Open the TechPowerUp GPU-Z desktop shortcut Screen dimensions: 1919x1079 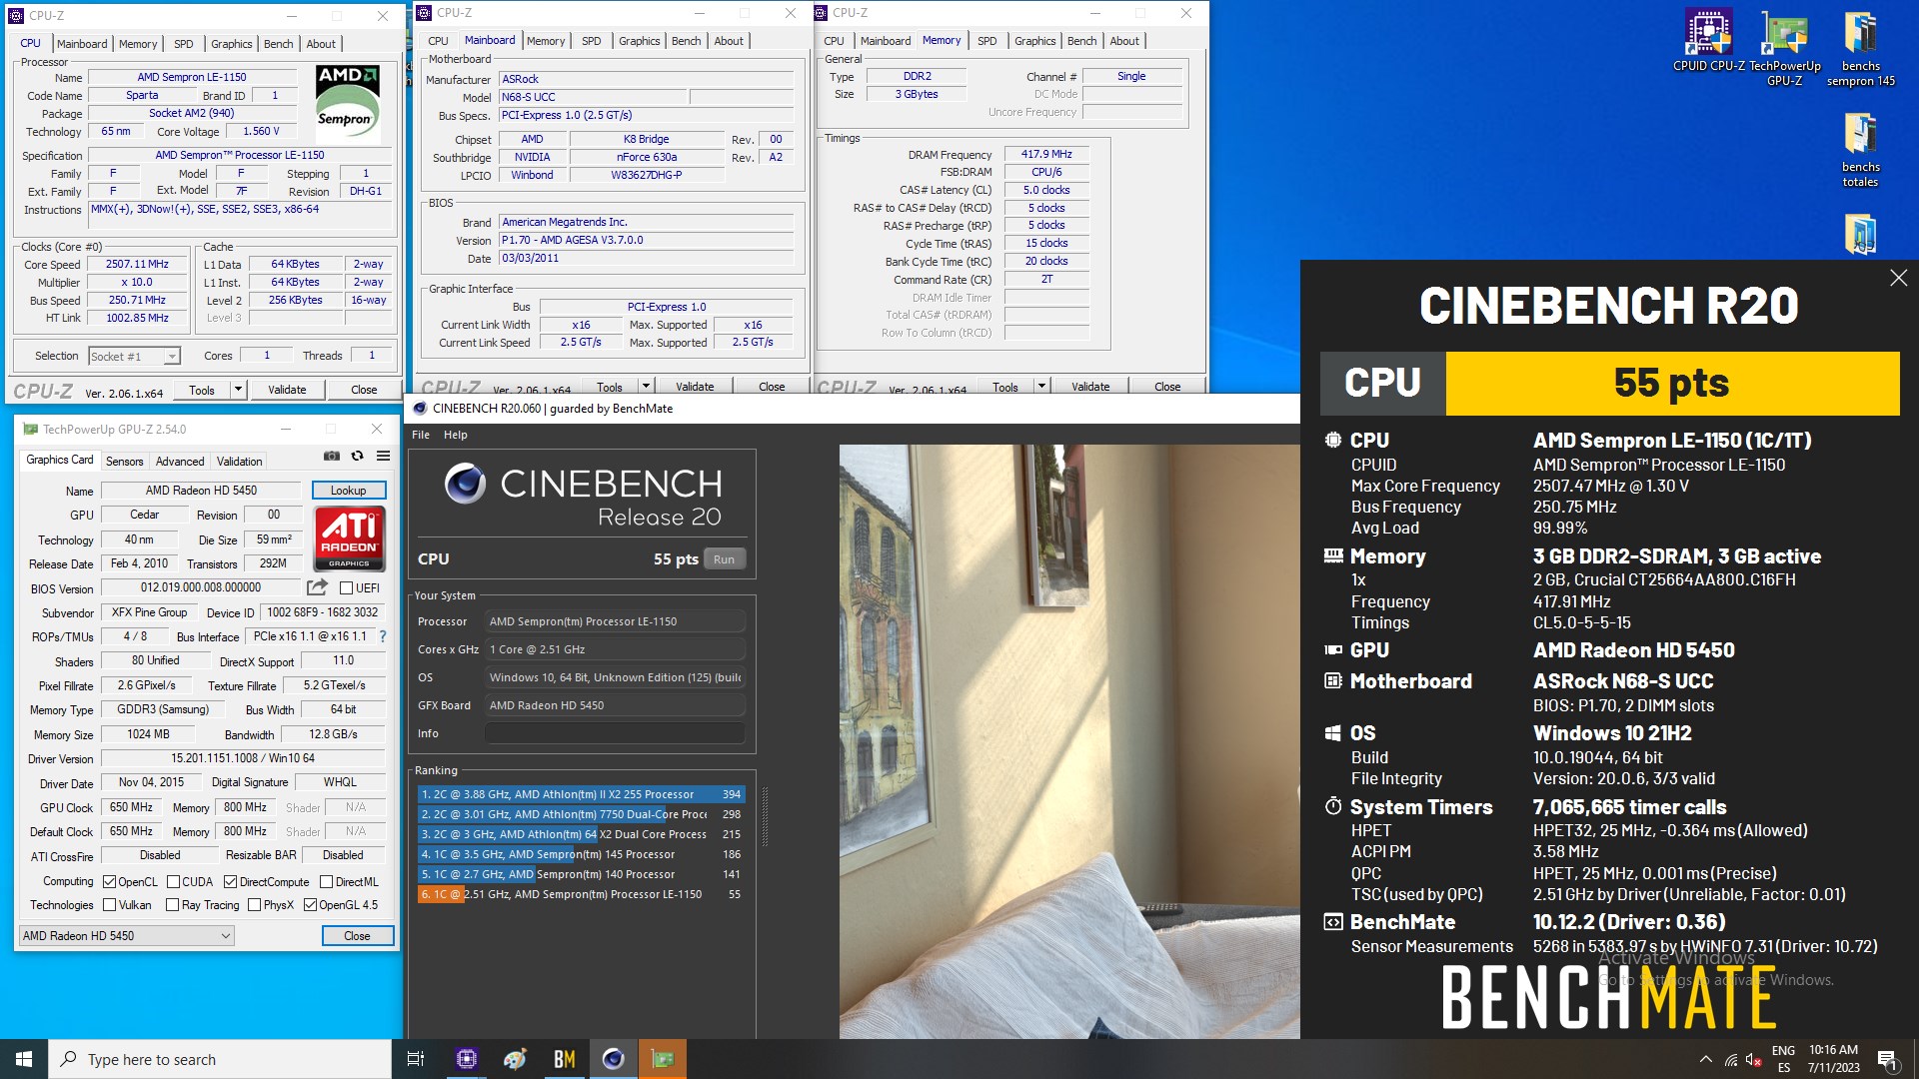pyautogui.click(x=1785, y=48)
